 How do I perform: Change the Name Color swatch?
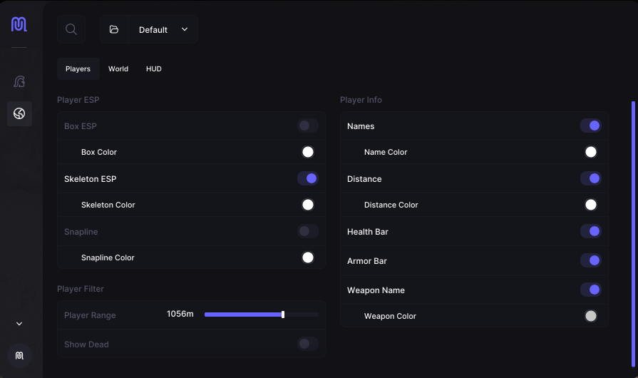click(591, 152)
